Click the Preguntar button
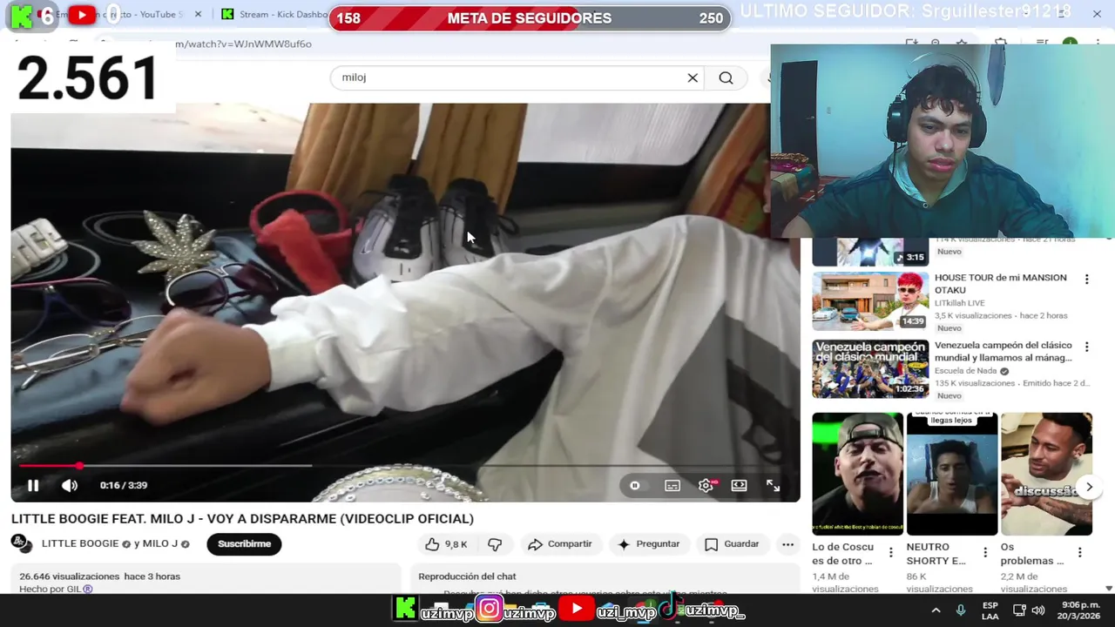Viewport: 1115px width, 627px height. 649,544
